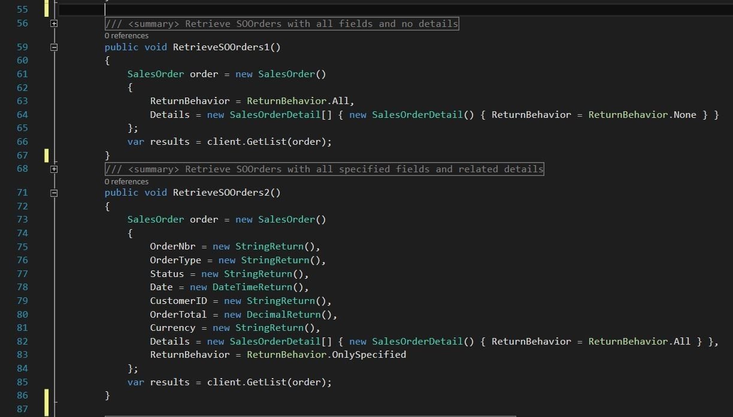Click the CustomerID property on line 79

(178, 300)
